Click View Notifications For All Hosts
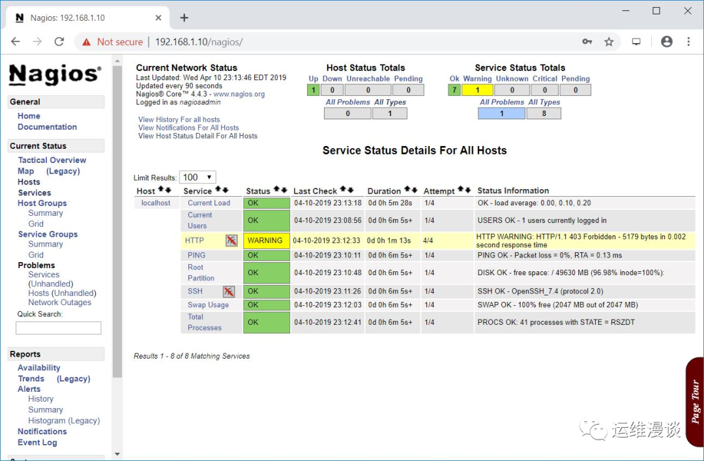704x461 pixels. pos(188,128)
